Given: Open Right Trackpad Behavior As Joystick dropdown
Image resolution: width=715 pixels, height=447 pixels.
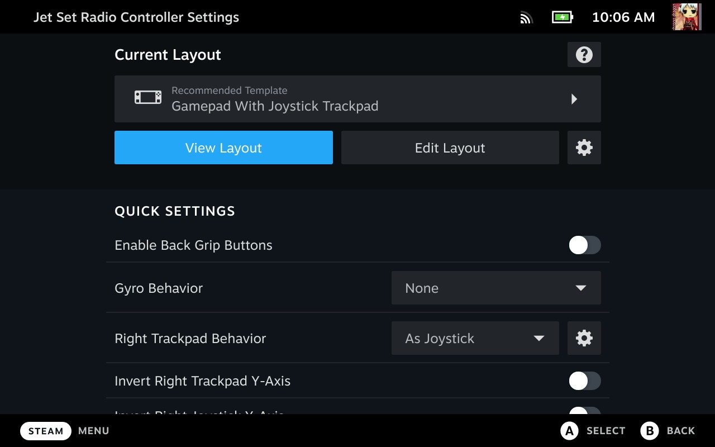Looking at the screenshot, I should (475, 338).
